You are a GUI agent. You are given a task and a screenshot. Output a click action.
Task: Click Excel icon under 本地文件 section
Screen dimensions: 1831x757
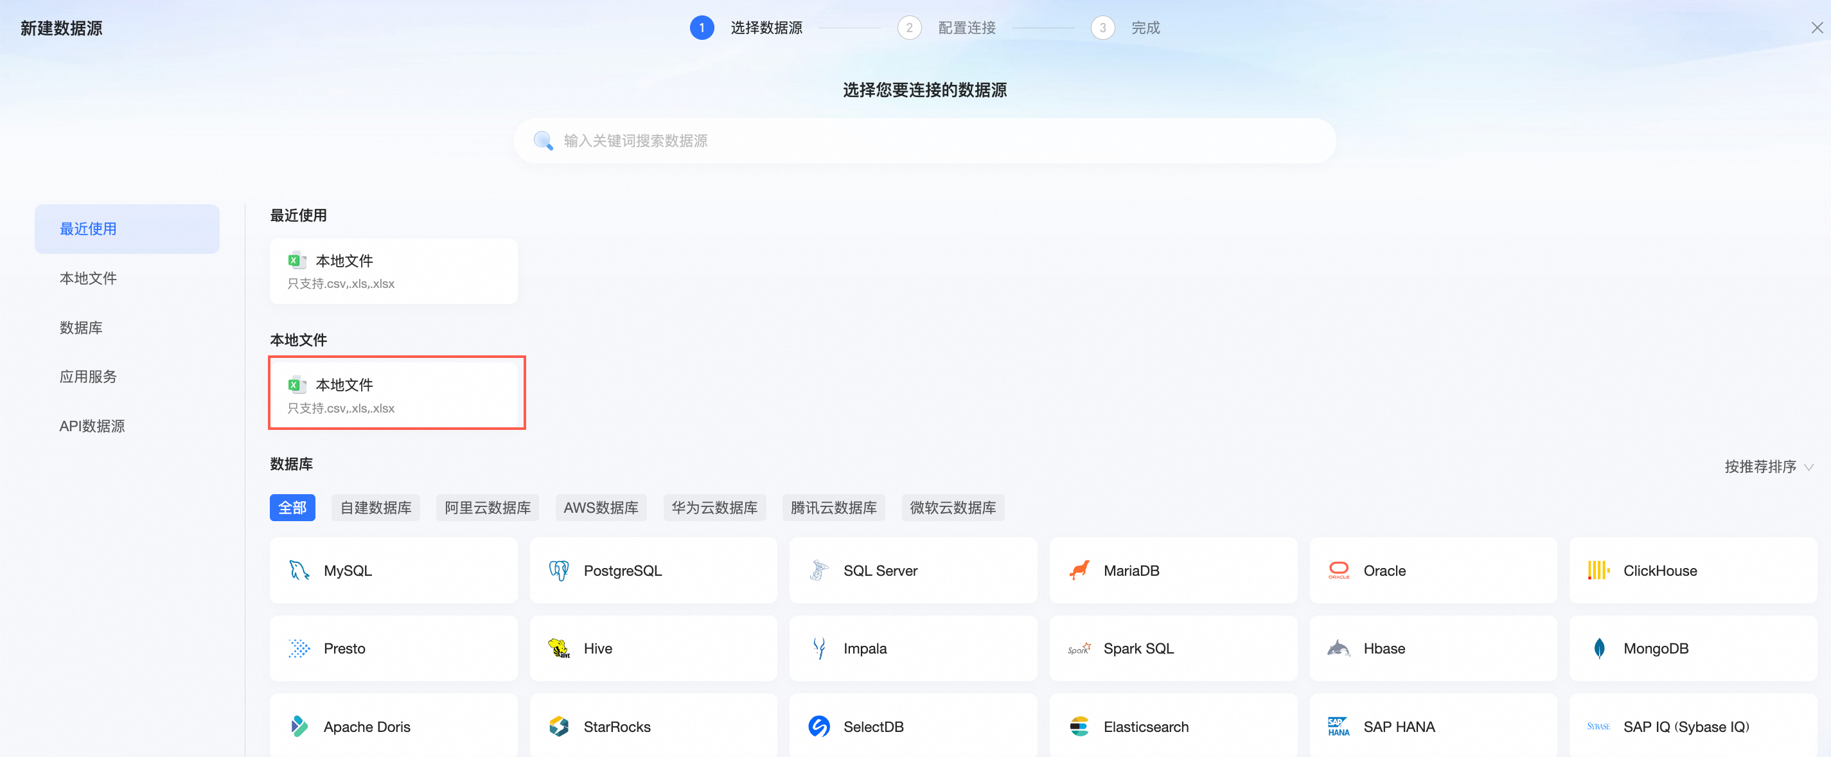(x=296, y=384)
